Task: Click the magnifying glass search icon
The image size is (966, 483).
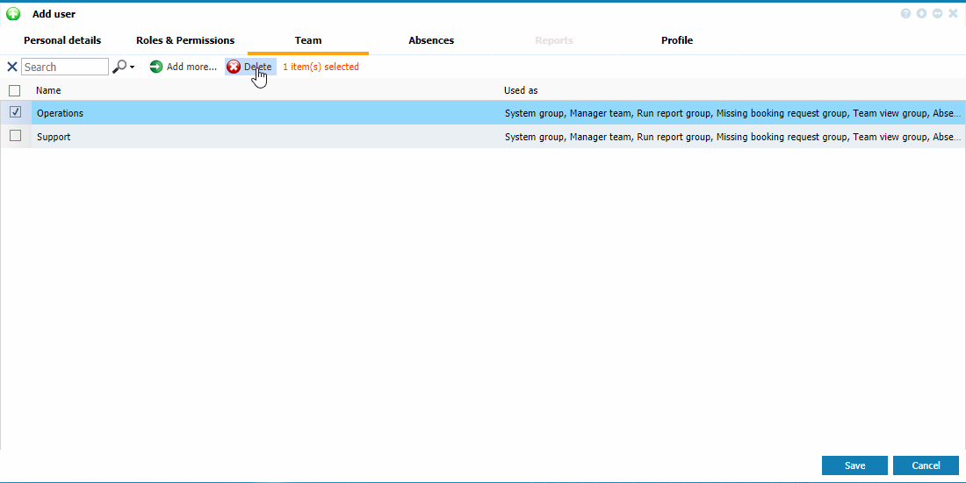Action: [119, 67]
